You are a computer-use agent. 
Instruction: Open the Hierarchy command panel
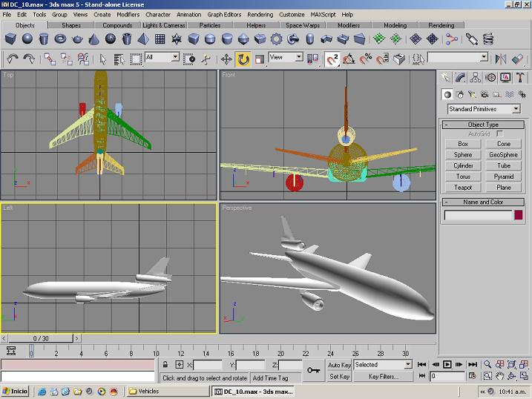click(475, 77)
